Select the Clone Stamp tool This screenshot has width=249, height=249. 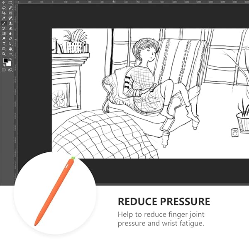click(x=10, y=23)
